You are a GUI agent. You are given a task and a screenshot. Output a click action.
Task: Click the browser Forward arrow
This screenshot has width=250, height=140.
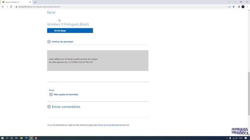tap(7, 7)
